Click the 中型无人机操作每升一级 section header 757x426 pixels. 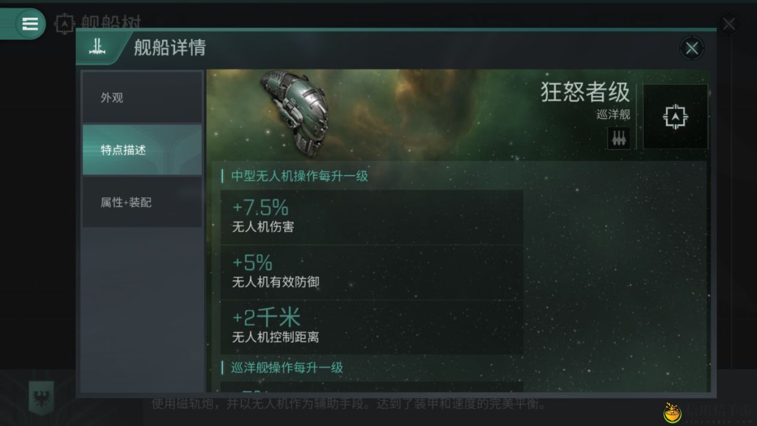click(x=299, y=176)
